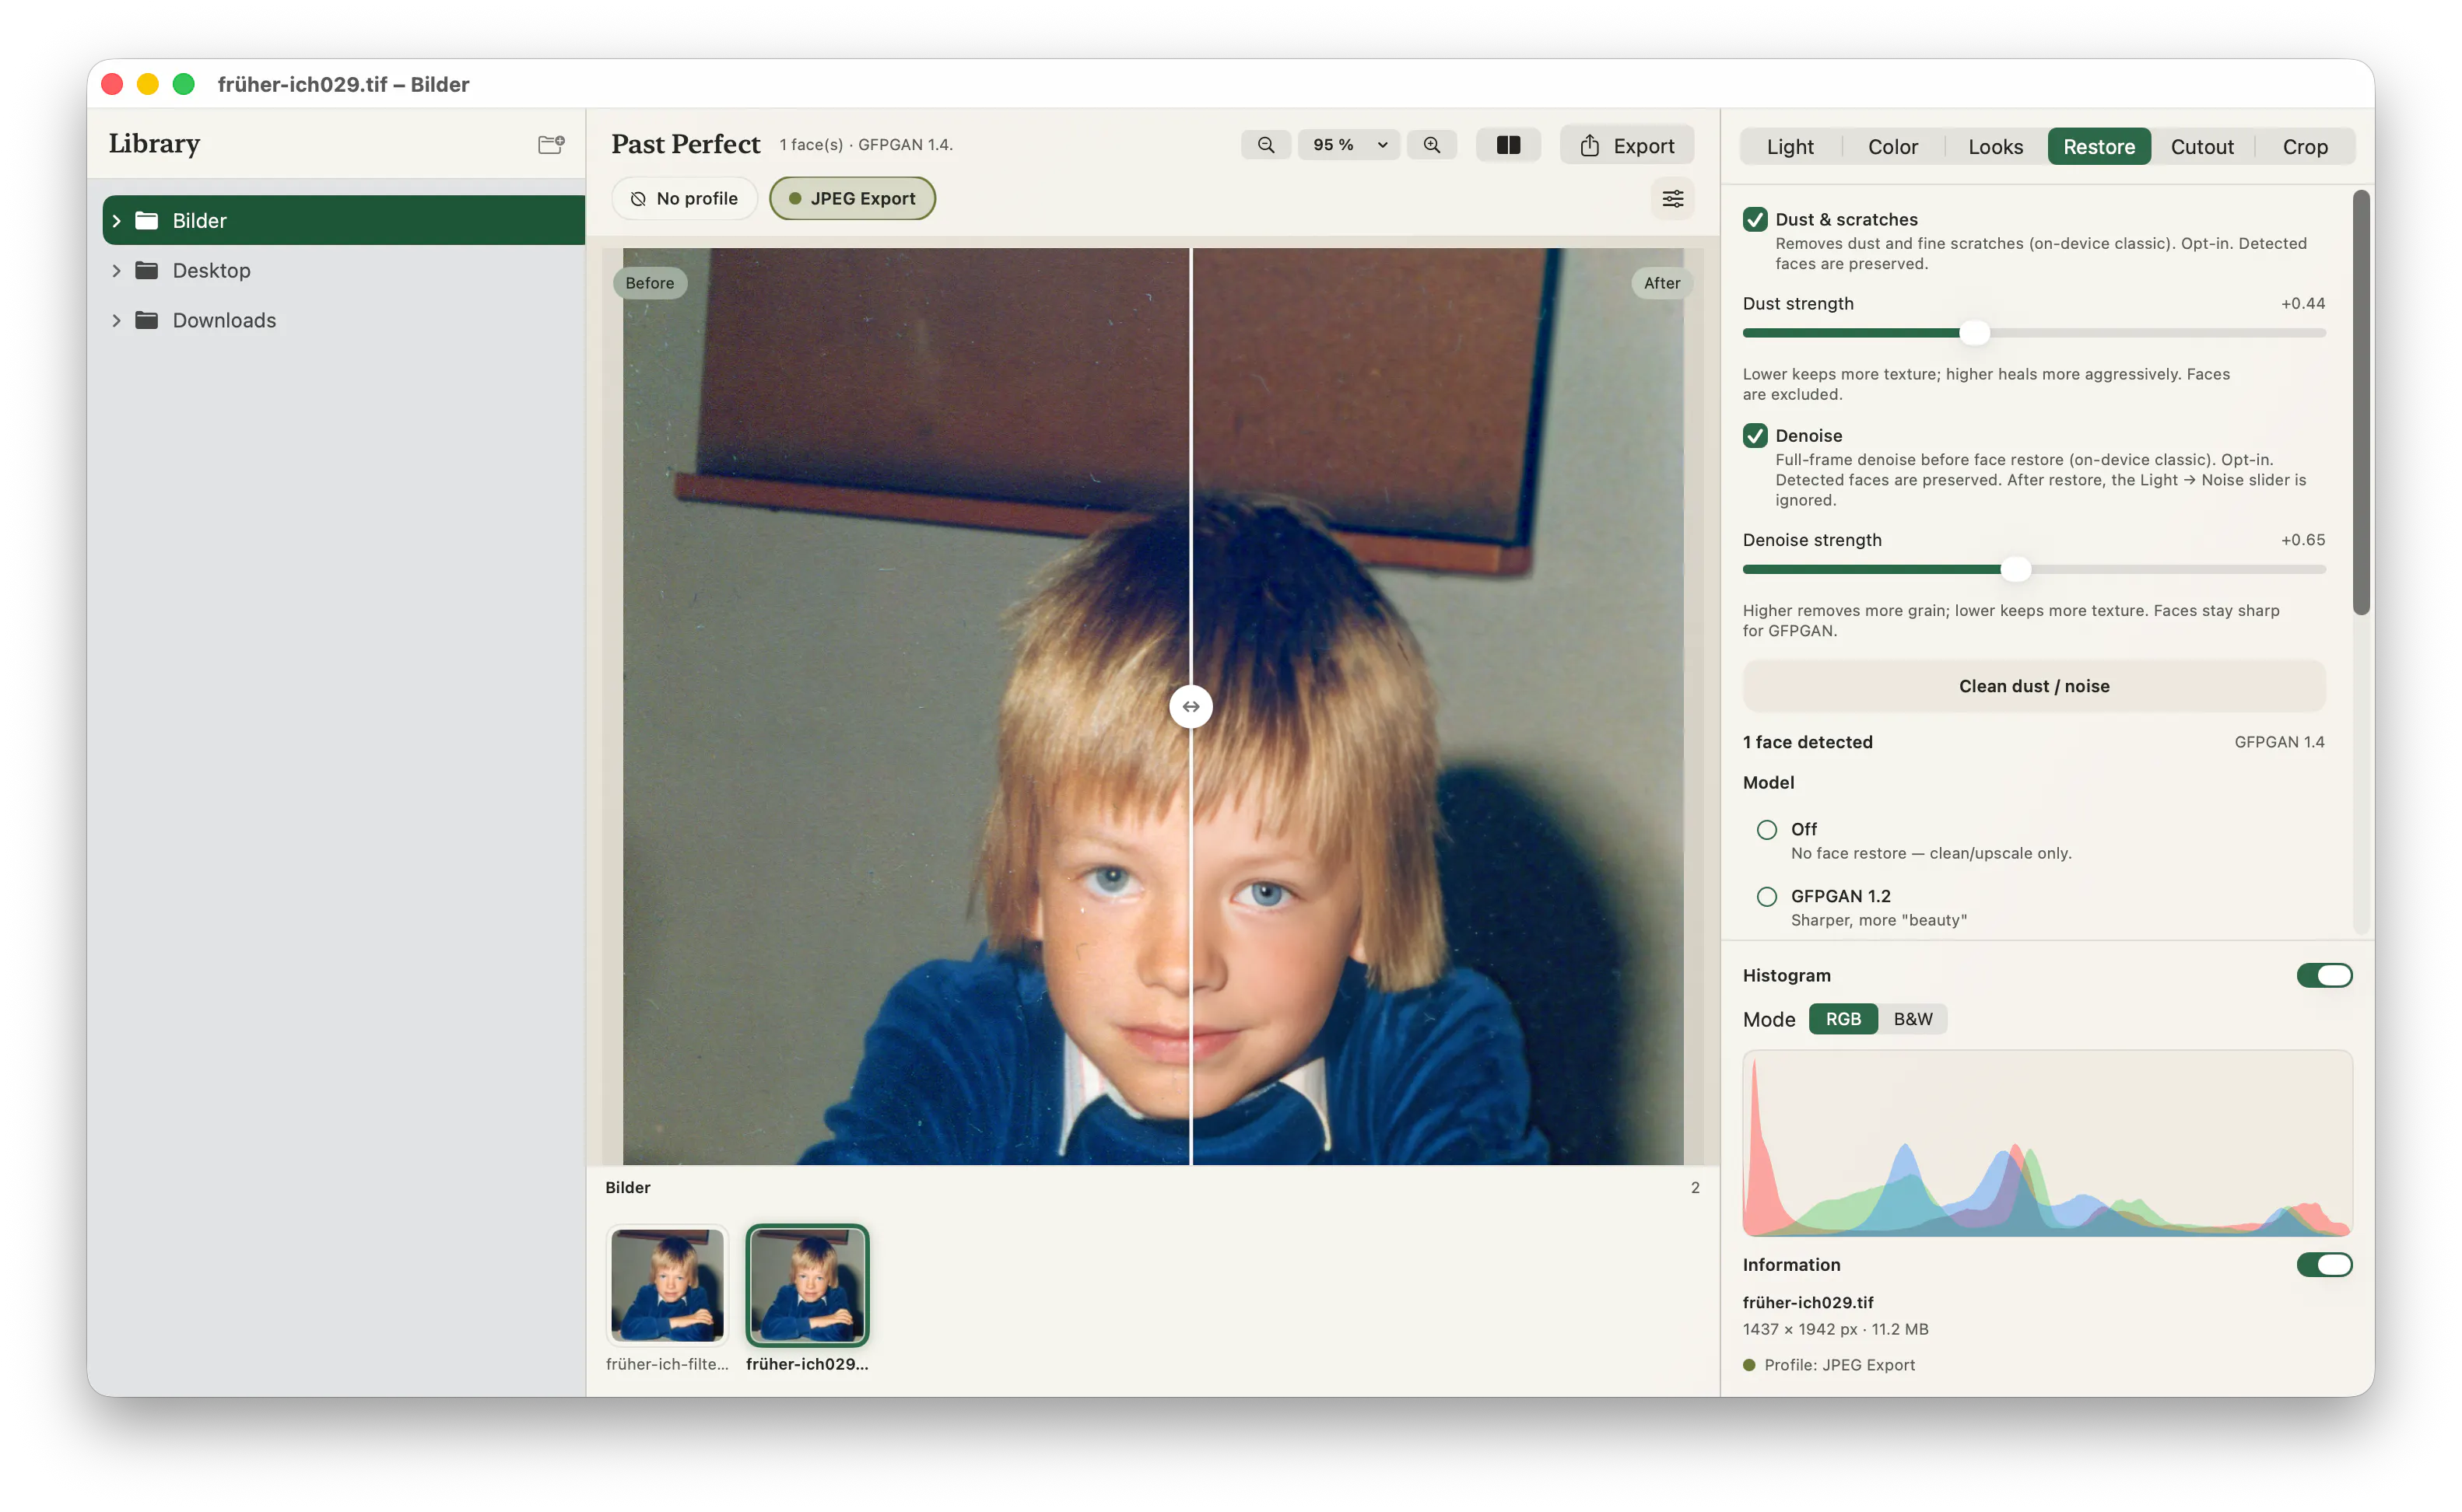Click the Export button
Screen dimensions: 2462x1512
tap(1626, 145)
